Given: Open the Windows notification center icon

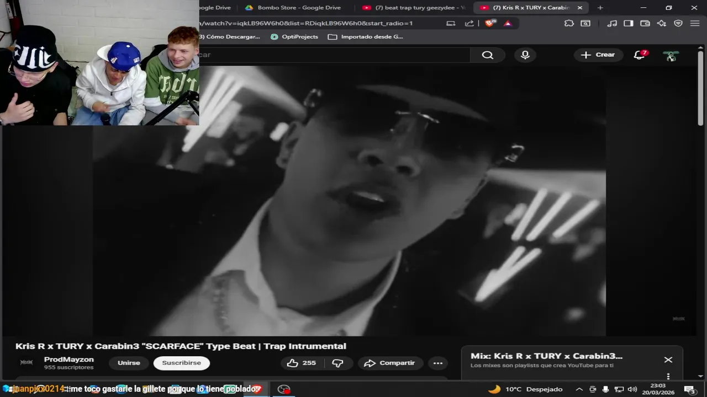Looking at the screenshot, I should coord(690,389).
